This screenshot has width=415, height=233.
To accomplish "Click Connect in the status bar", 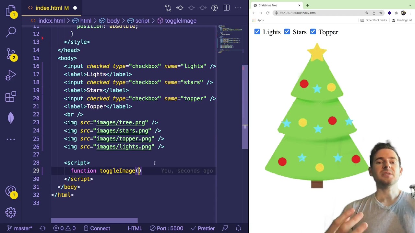I will tap(97, 228).
